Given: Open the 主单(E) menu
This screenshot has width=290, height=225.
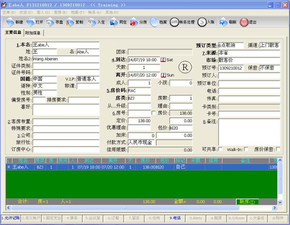Looking at the screenshot, I should click(x=9, y=13).
